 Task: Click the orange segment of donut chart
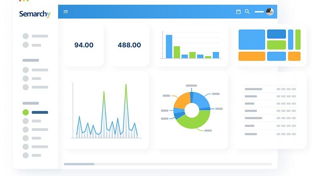[182, 101]
